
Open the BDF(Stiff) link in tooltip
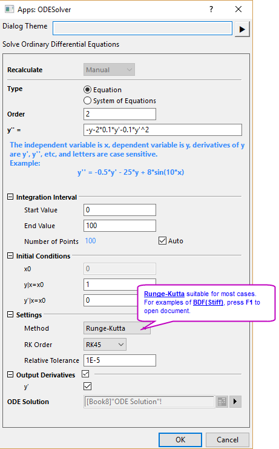208,302
